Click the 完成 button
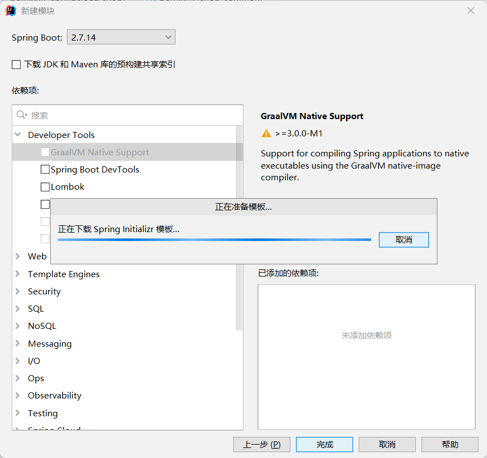The height and width of the screenshot is (458, 487). coord(324,445)
